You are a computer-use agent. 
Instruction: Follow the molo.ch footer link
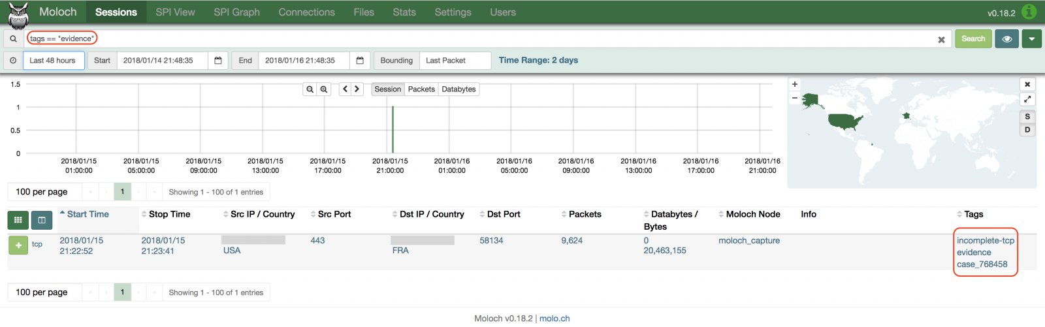tap(555, 319)
